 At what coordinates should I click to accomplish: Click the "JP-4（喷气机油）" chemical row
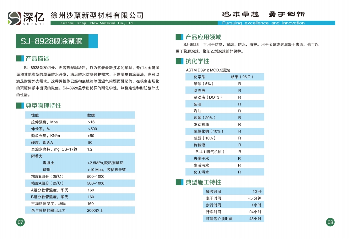point(225,152)
